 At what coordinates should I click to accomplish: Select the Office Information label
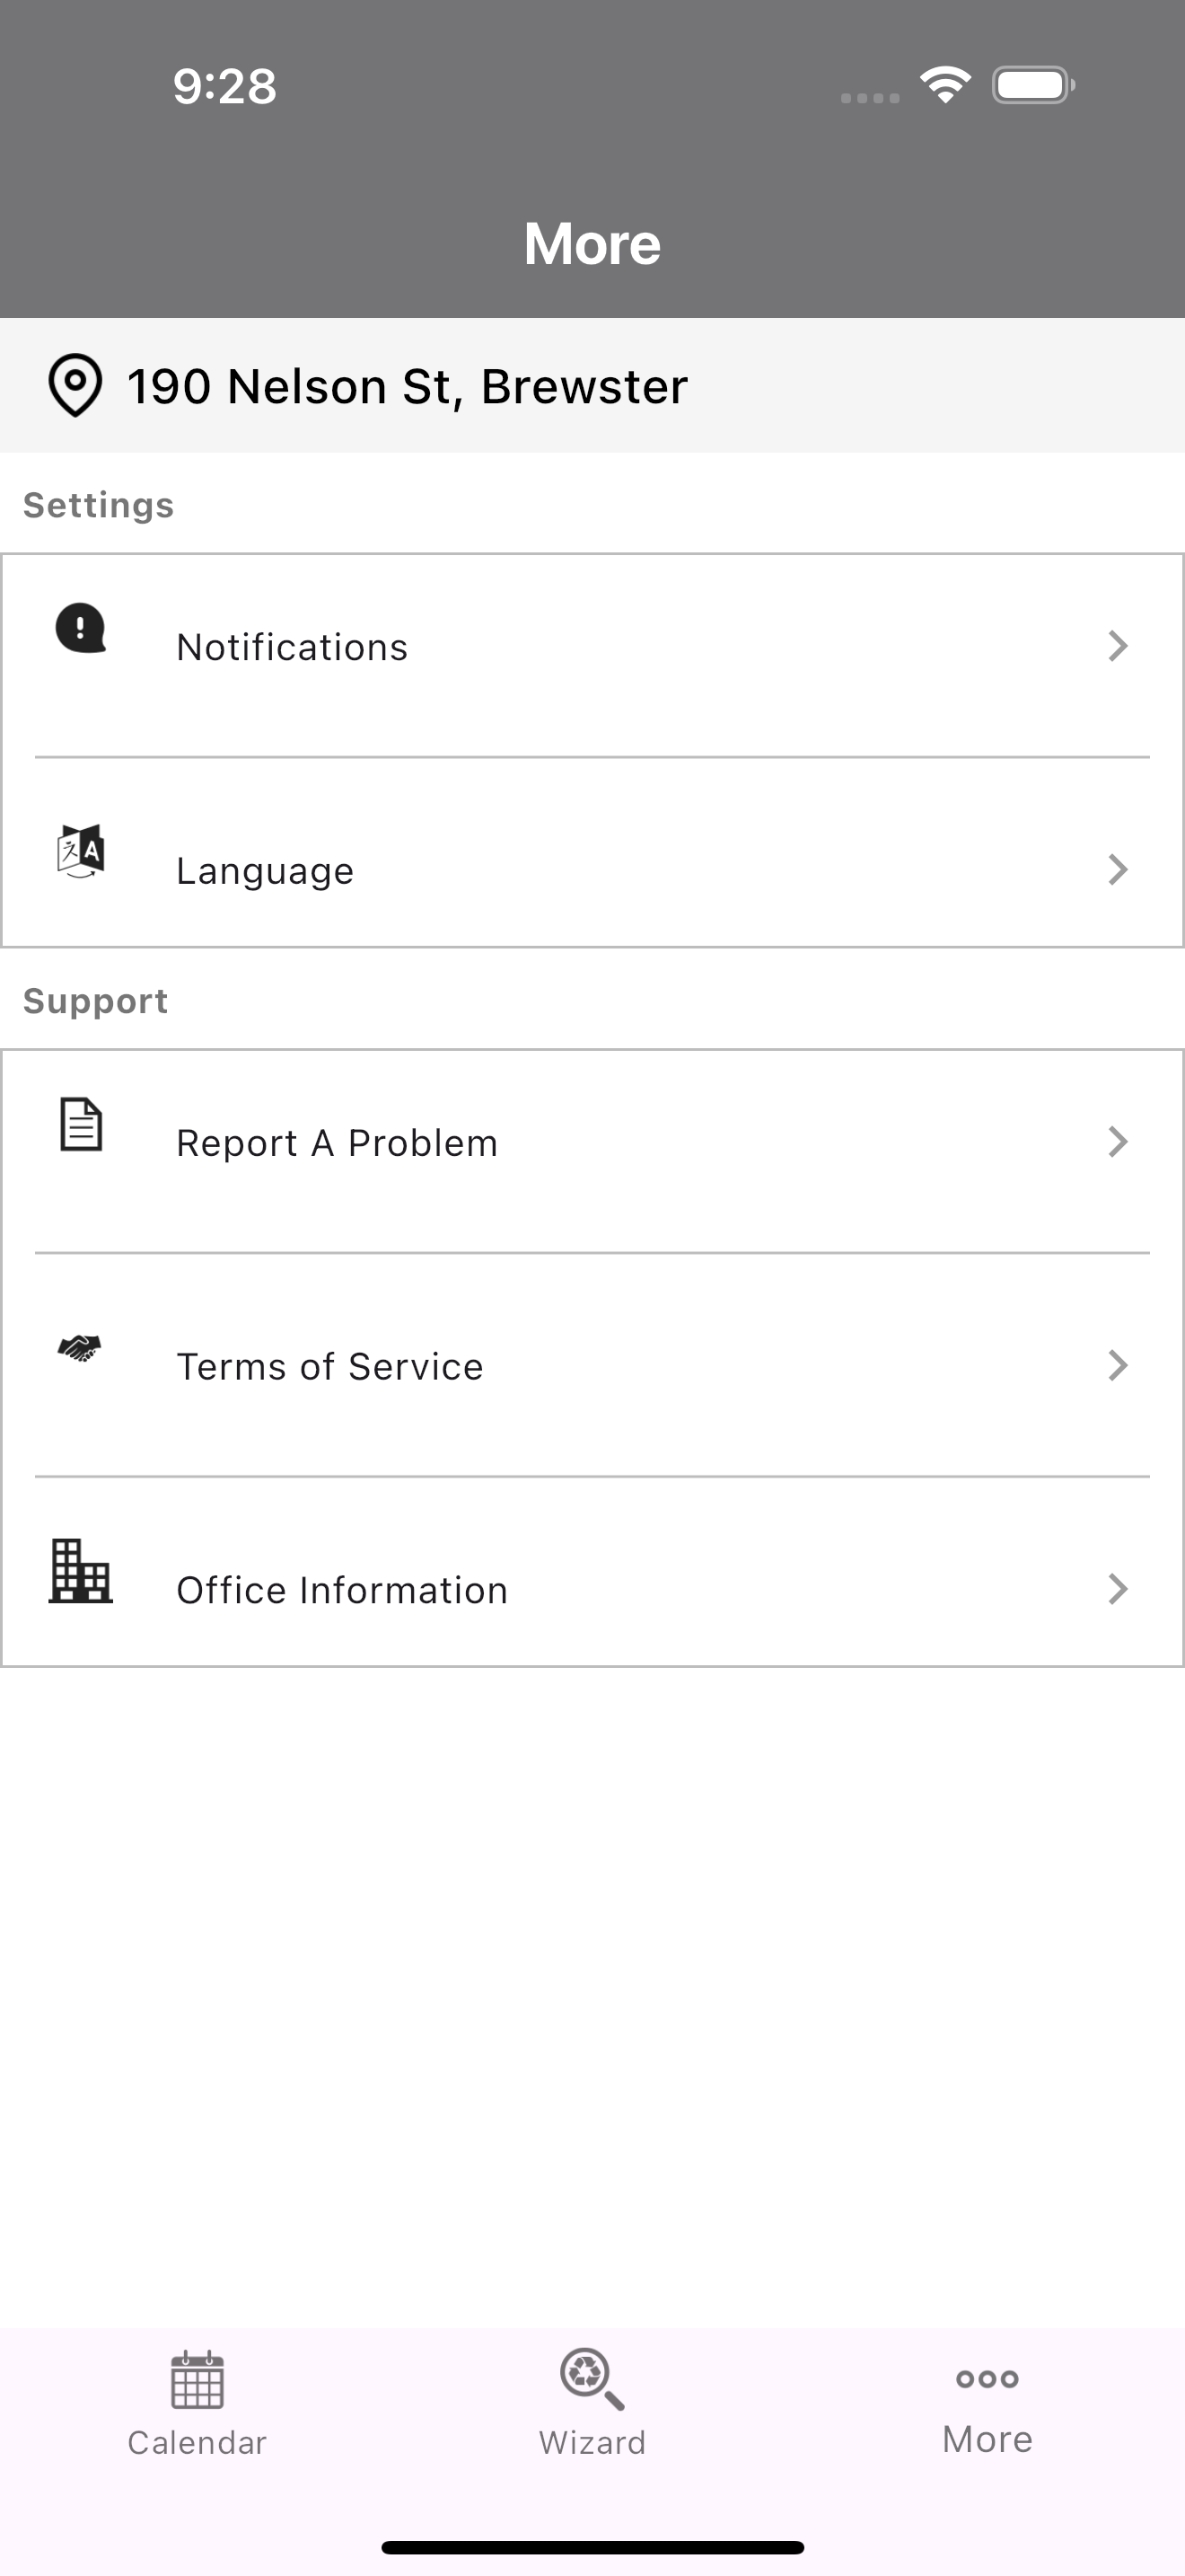coord(342,1590)
